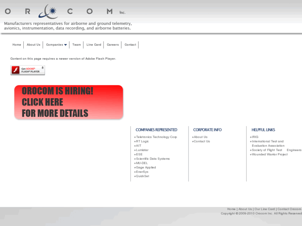Viewport: 302px width, 226px height.
Task: Open International Test and Evaluation Association link
Action: click(267, 143)
